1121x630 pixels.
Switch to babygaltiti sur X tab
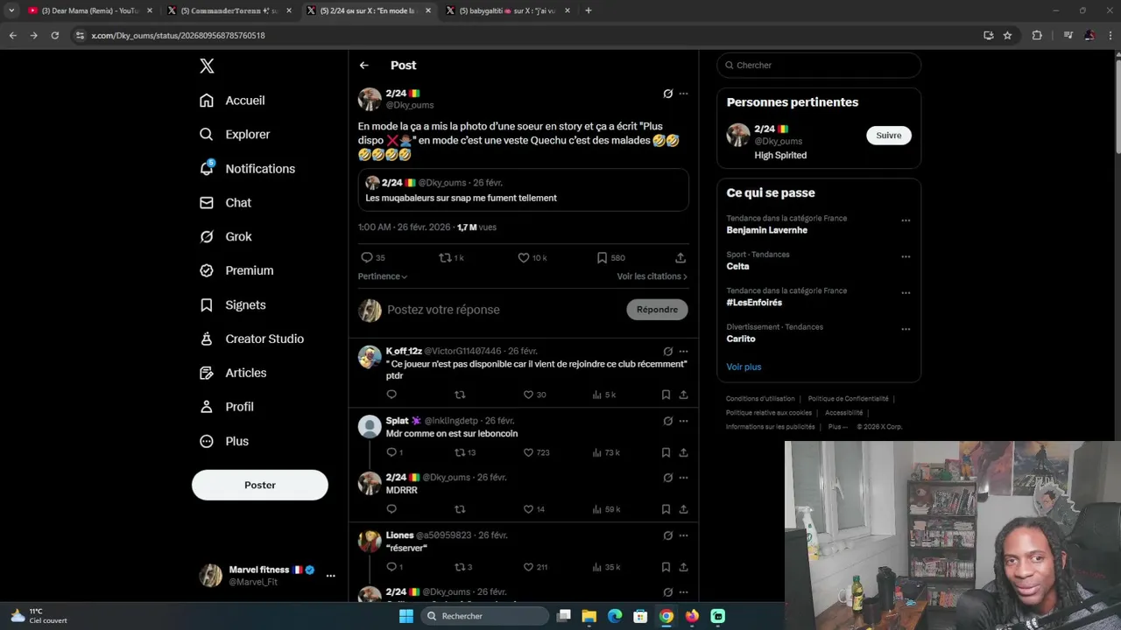tap(507, 10)
